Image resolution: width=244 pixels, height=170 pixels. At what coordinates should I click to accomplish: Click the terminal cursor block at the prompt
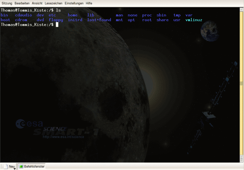57,25
